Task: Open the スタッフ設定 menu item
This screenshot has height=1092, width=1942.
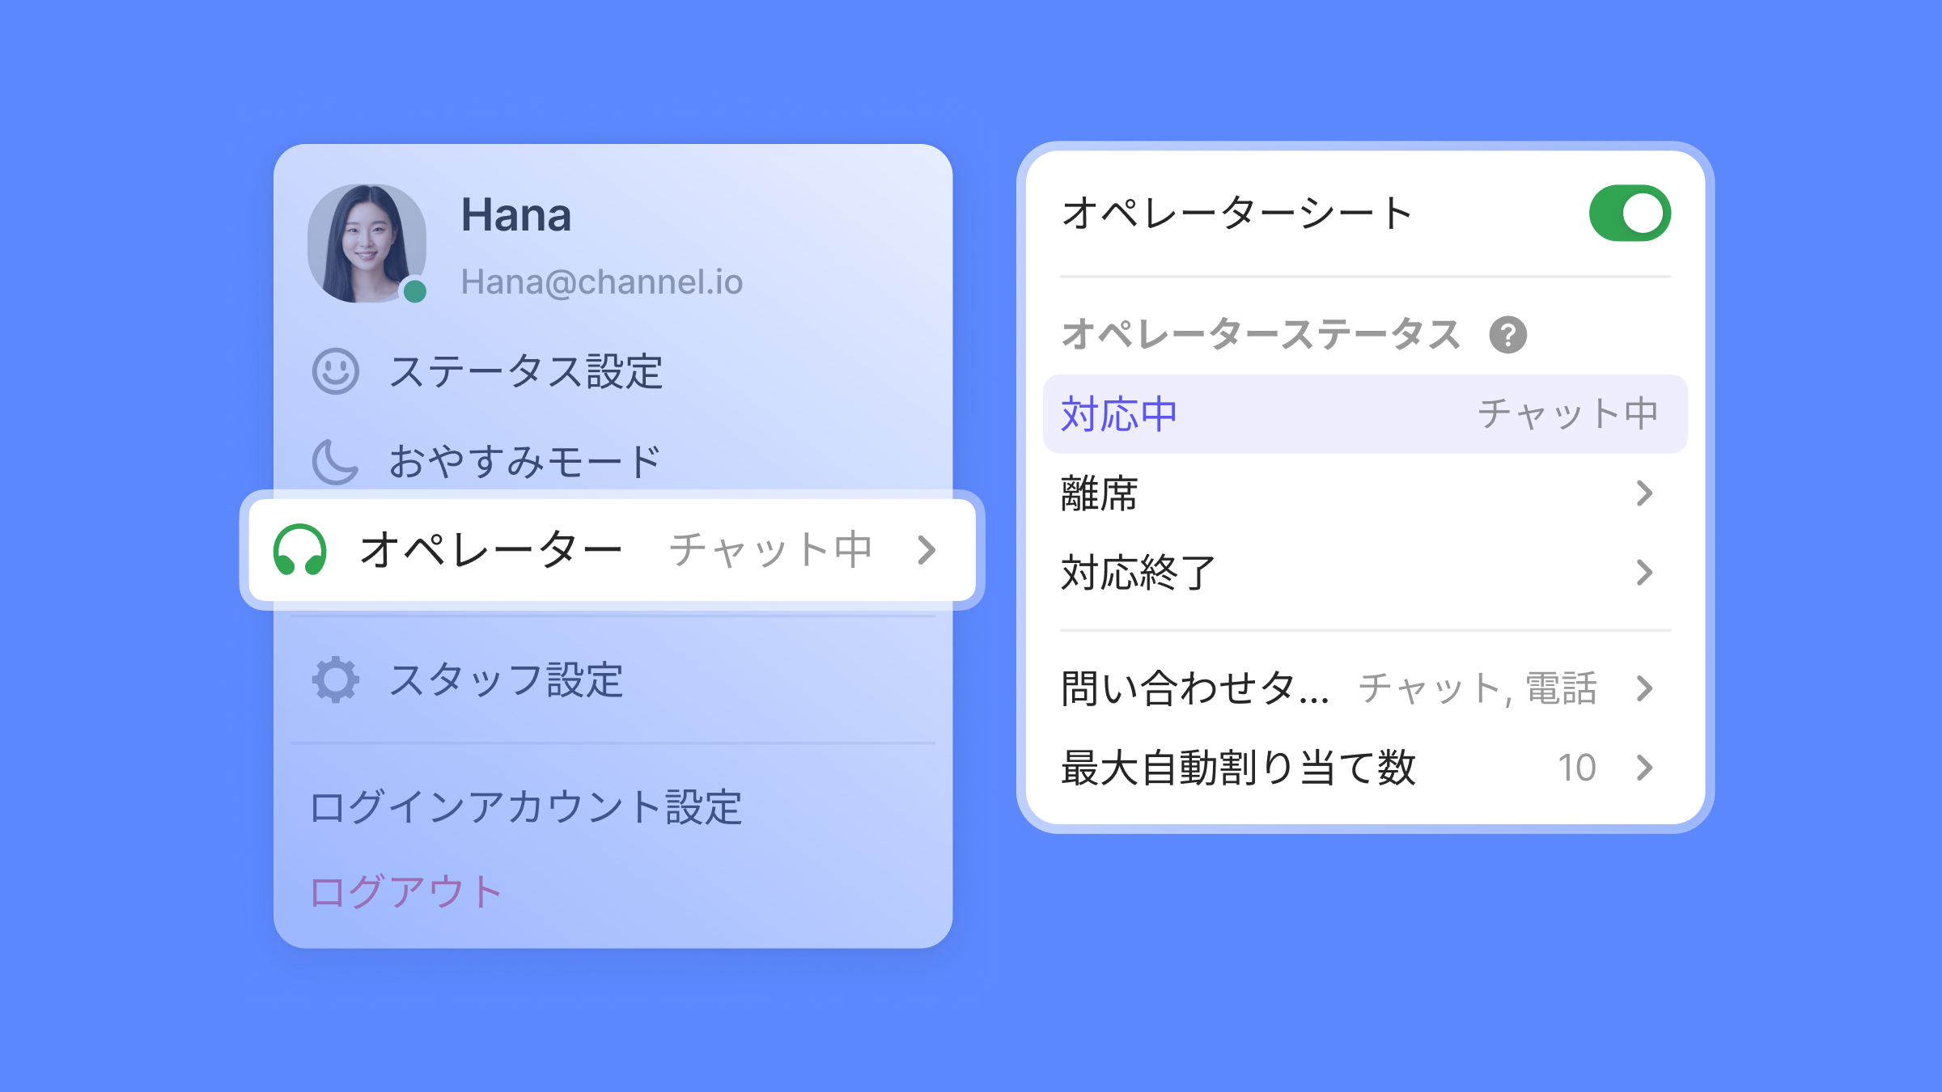Action: [507, 679]
